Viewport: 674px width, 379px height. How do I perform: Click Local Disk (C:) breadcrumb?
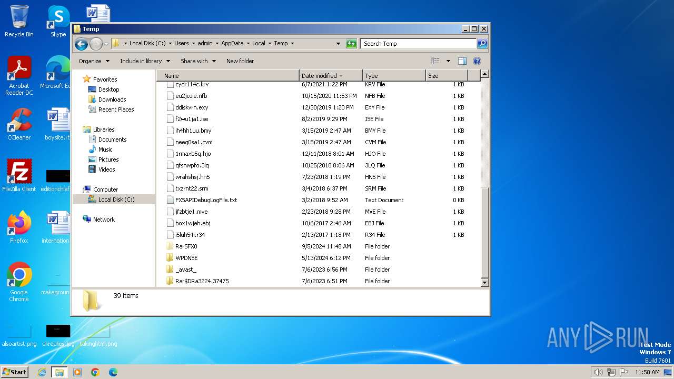pyautogui.click(x=147, y=44)
